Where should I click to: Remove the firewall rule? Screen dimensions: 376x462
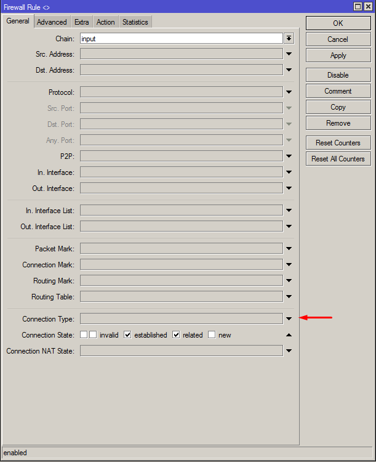point(338,123)
